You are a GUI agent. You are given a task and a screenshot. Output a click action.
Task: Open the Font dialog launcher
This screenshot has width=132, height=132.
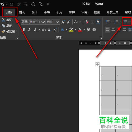click(x=101, y=38)
